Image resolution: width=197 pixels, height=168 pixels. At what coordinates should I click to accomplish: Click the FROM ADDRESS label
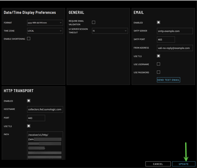point(141,48)
